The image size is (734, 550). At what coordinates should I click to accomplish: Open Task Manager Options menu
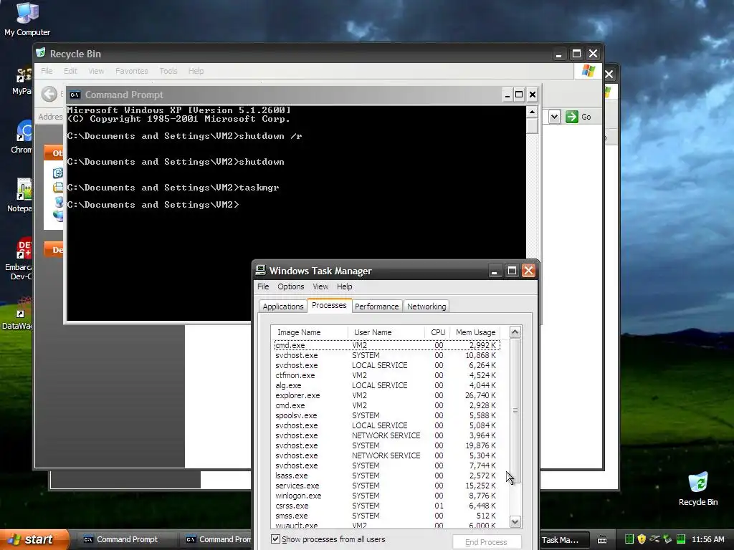291,286
